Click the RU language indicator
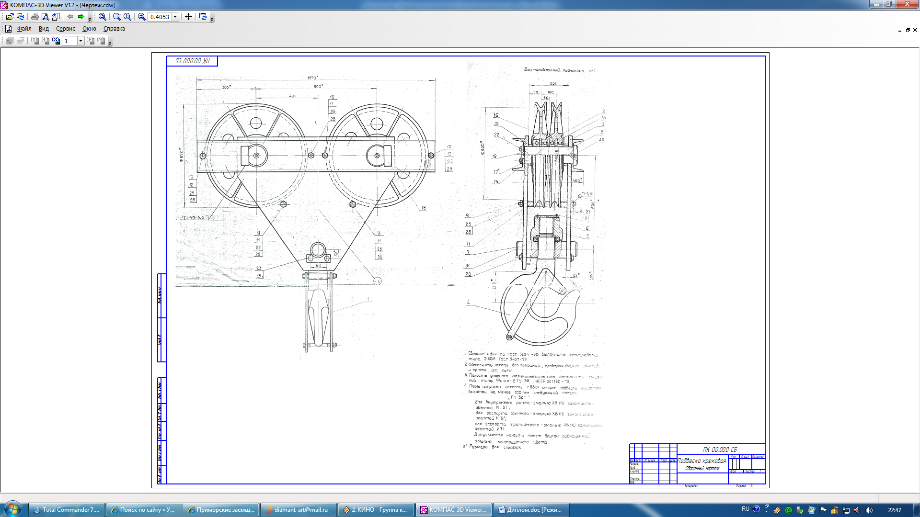Image resolution: width=920 pixels, height=517 pixels. [745, 509]
